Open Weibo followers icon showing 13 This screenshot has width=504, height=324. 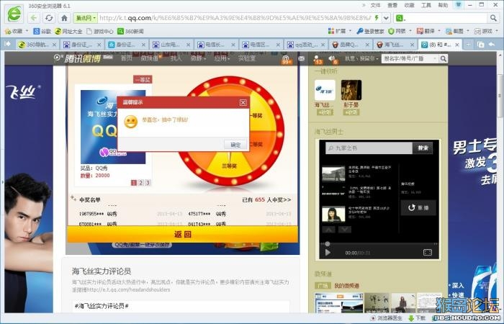(x=318, y=59)
